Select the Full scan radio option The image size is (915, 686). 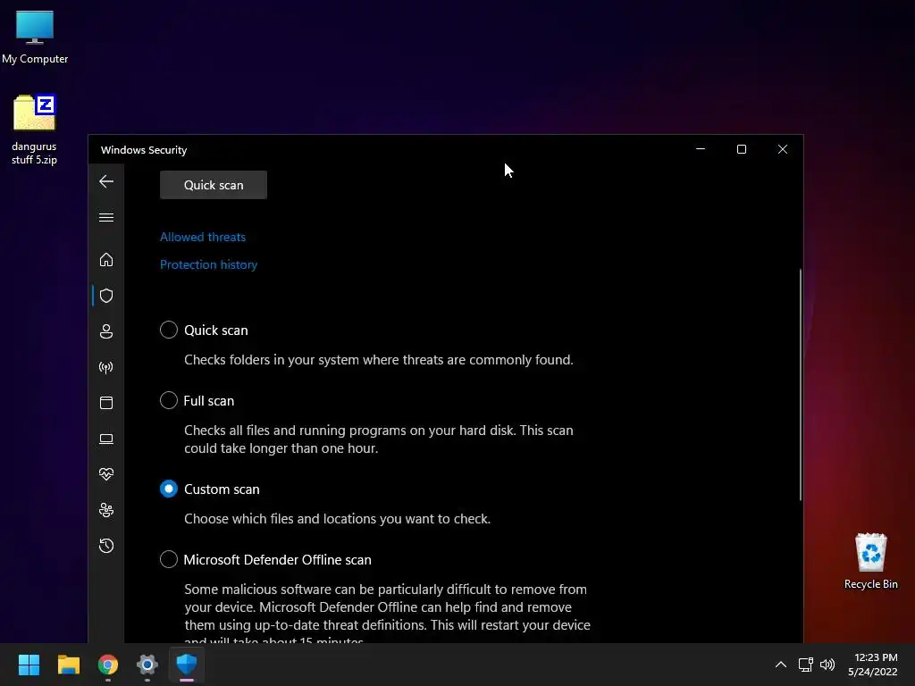pos(169,400)
